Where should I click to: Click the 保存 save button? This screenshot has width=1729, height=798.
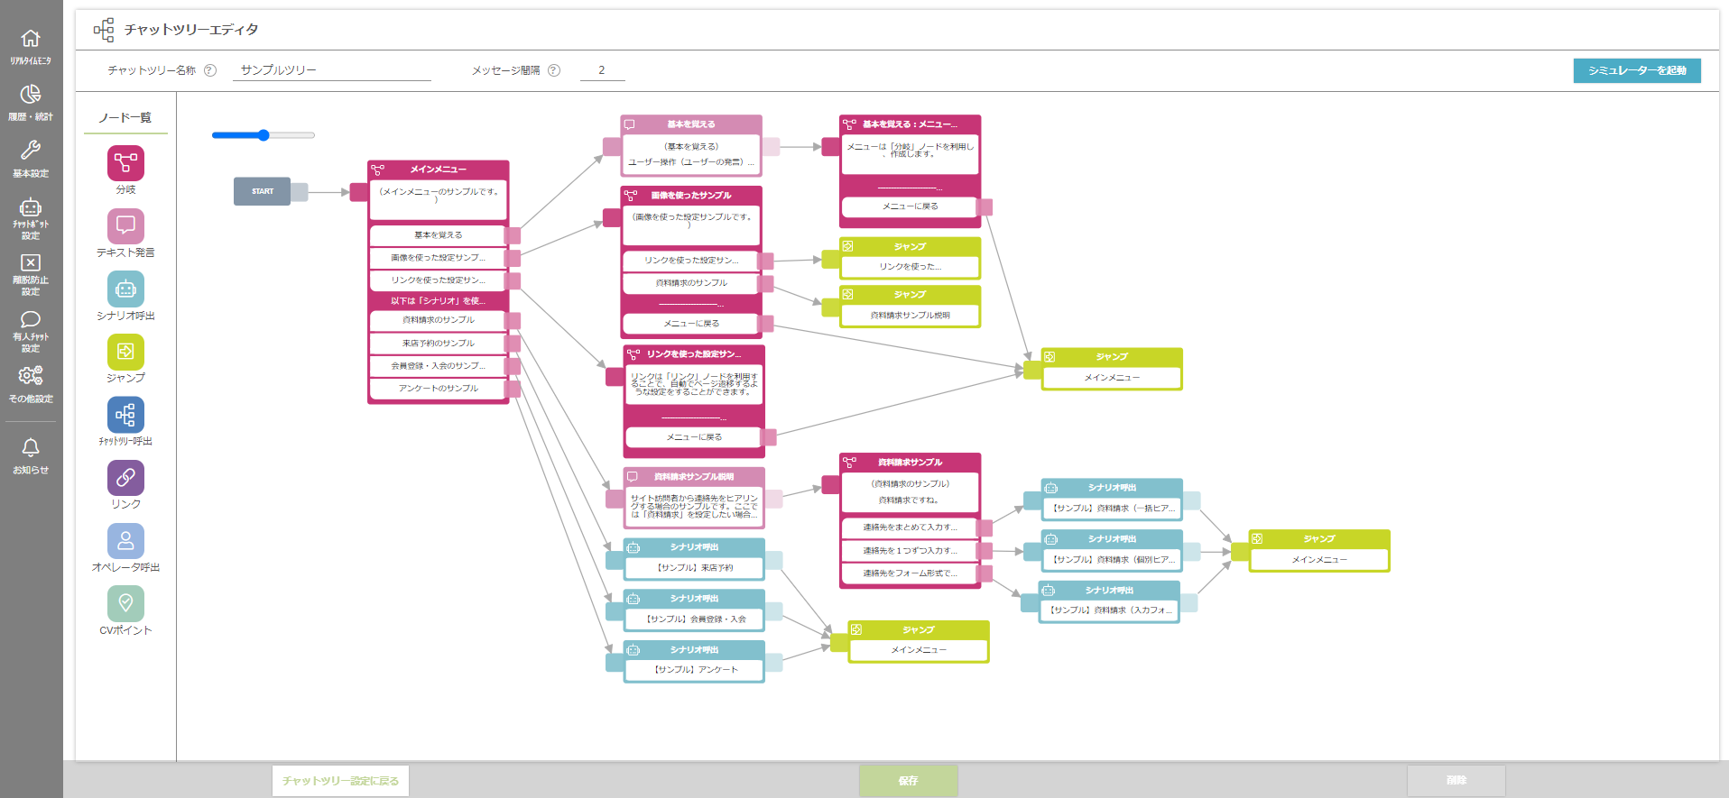click(909, 781)
